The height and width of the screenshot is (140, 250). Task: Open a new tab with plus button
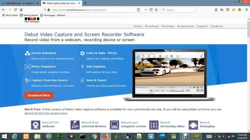(x=85, y=3)
